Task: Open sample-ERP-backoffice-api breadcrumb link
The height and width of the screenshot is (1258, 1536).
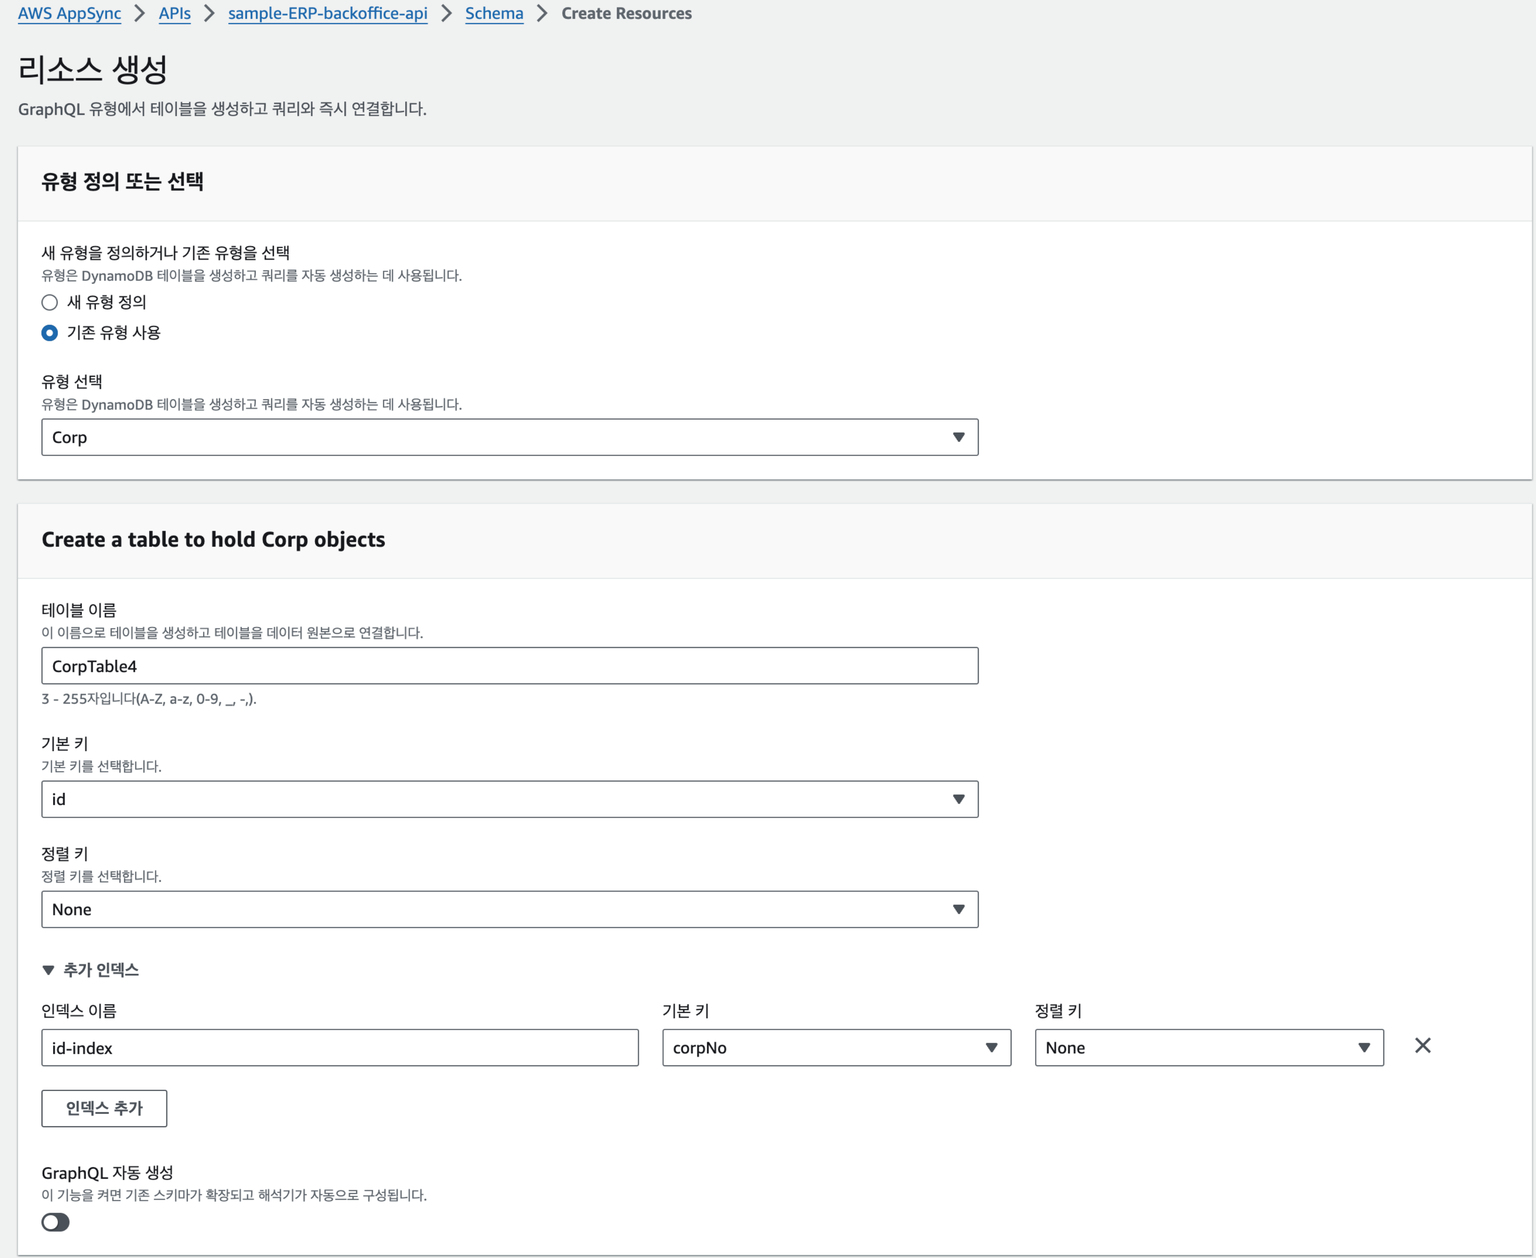Action: click(x=327, y=13)
